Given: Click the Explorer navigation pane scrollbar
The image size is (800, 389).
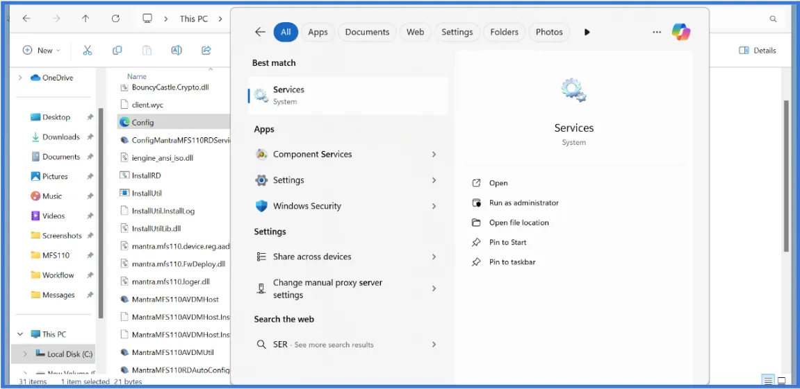Looking at the screenshot, I should (101, 214).
